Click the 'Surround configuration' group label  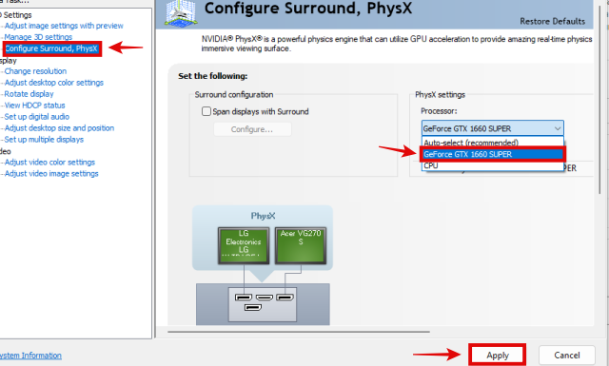click(234, 95)
